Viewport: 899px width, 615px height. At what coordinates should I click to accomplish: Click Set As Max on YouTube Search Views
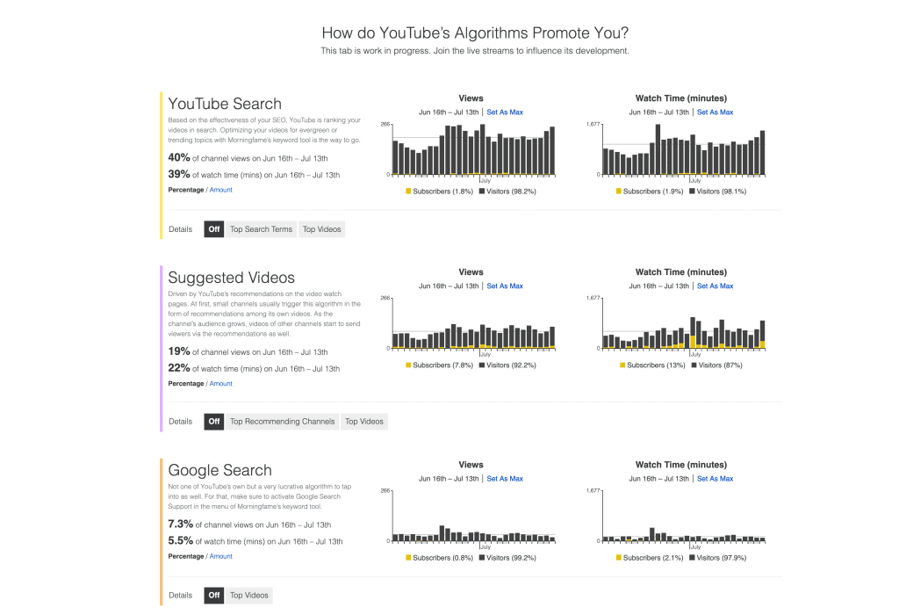[x=505, y=112]
